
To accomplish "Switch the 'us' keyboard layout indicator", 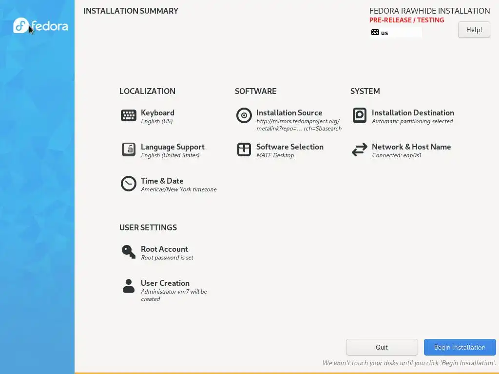I will [x=396, y=33].
